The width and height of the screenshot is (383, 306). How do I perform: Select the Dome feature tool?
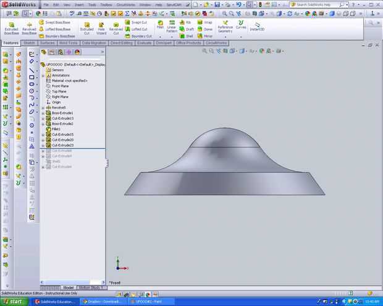tap(204, 29)
